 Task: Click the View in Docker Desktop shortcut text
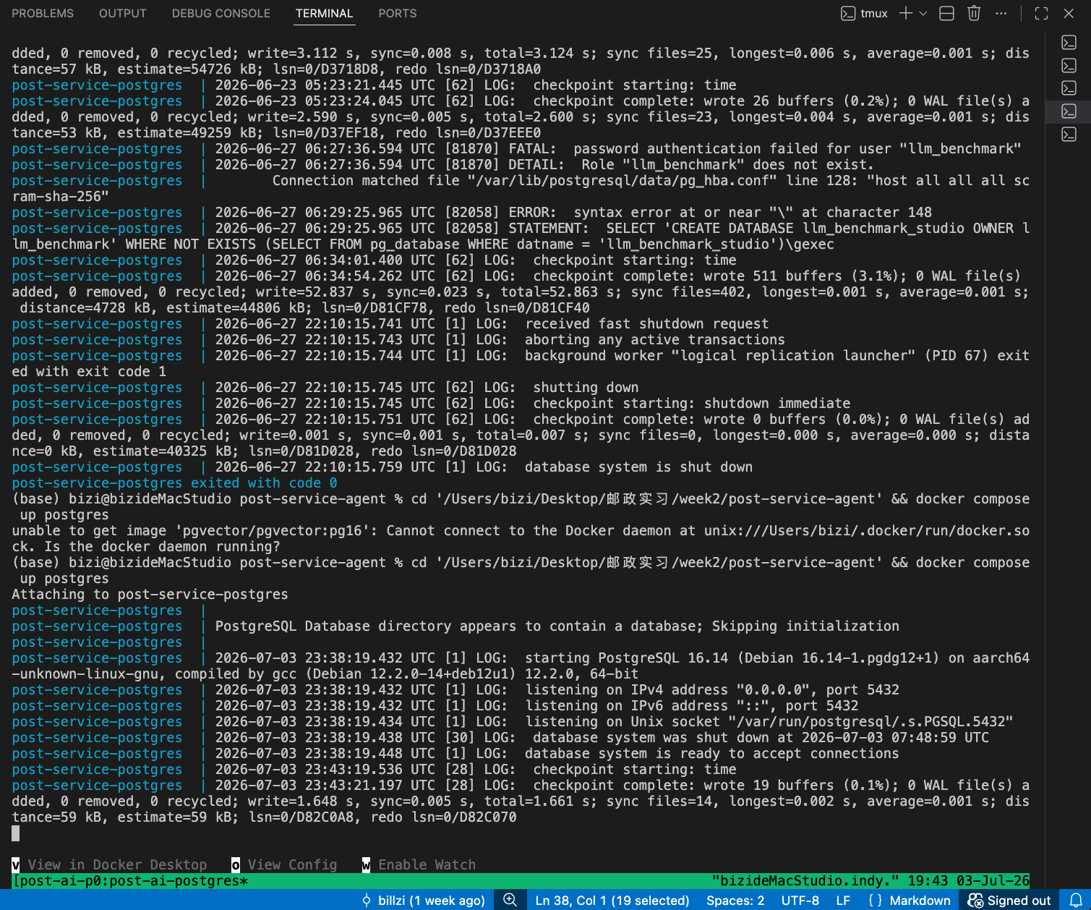click(x=117, y=864)
